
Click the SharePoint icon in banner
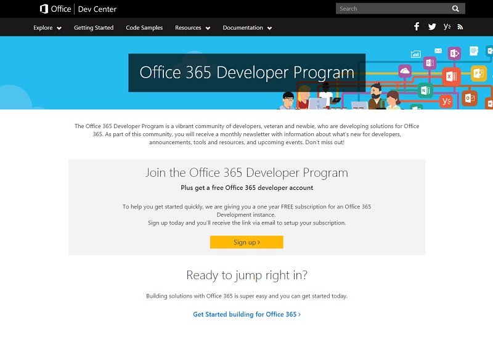[454, 54]
